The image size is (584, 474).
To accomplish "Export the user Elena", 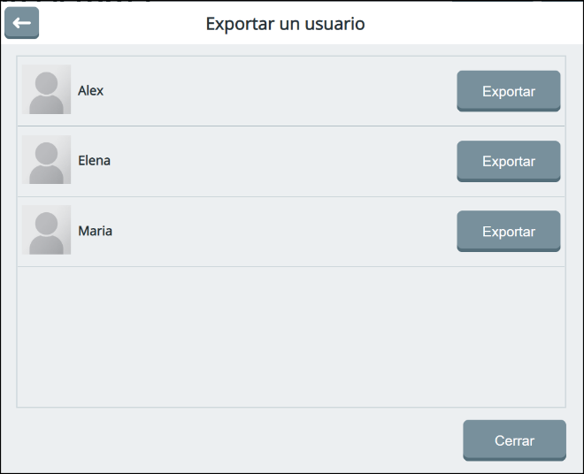I will [x=508, y=161].
